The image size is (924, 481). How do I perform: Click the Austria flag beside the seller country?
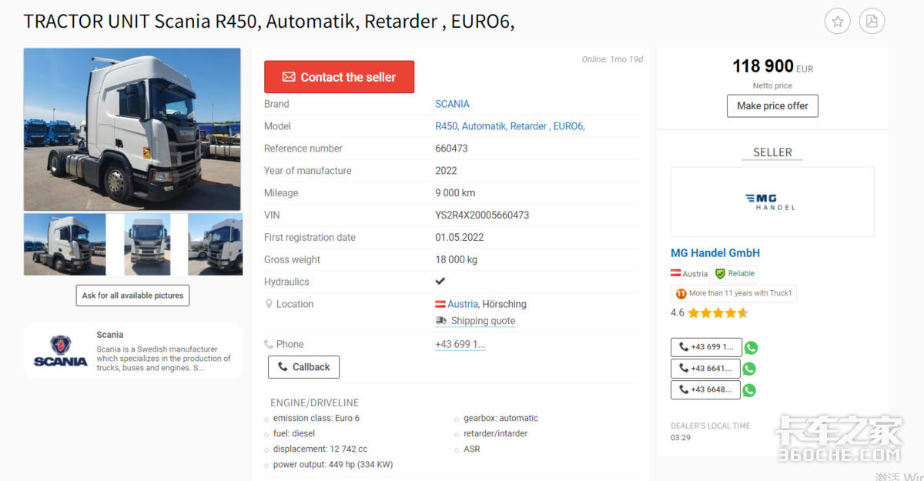click(x=675, y=273)
